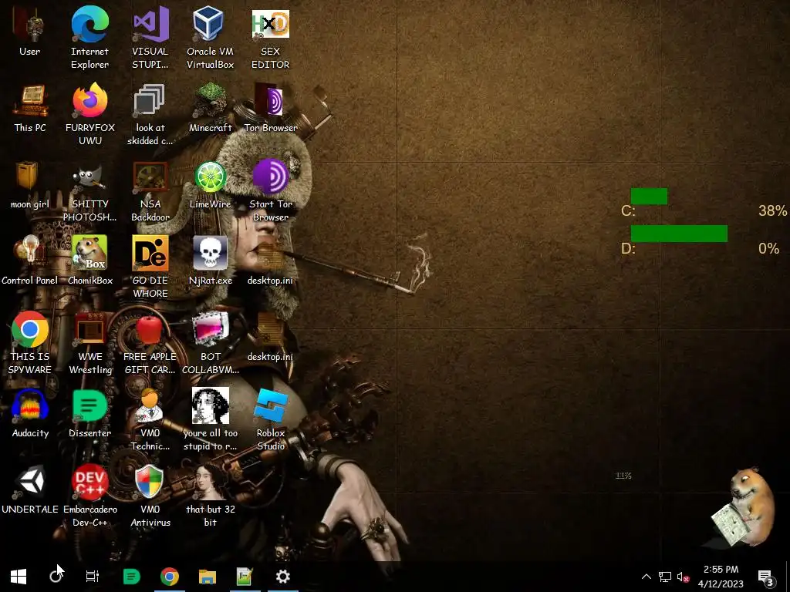The height and width of the screenshot is (592, 790).
Task: Switch to the Notepad++ taskbar app
Action: (x=245, y=577)
